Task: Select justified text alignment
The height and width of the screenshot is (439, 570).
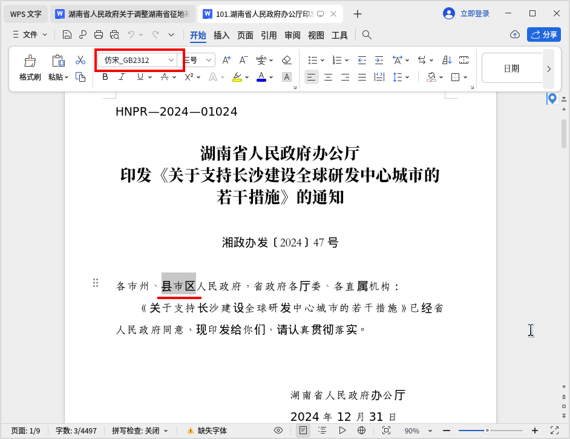Action: coord(362,77)
